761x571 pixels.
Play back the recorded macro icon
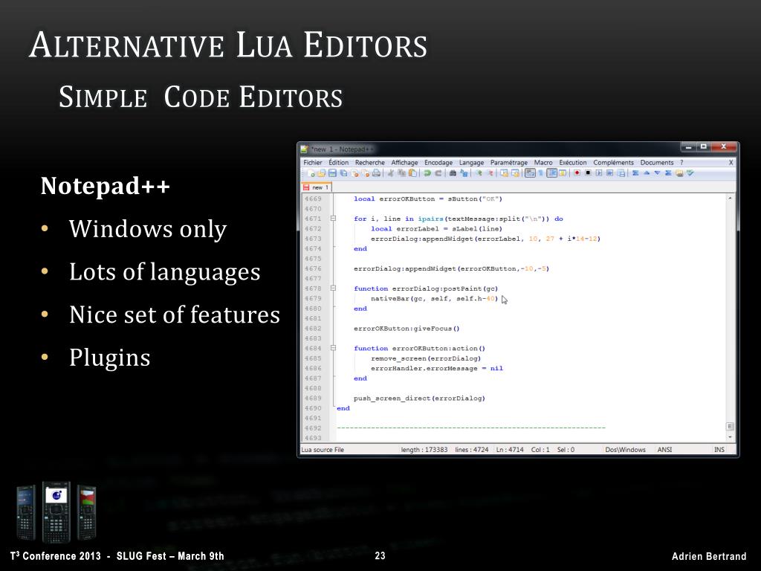[599, 172]
